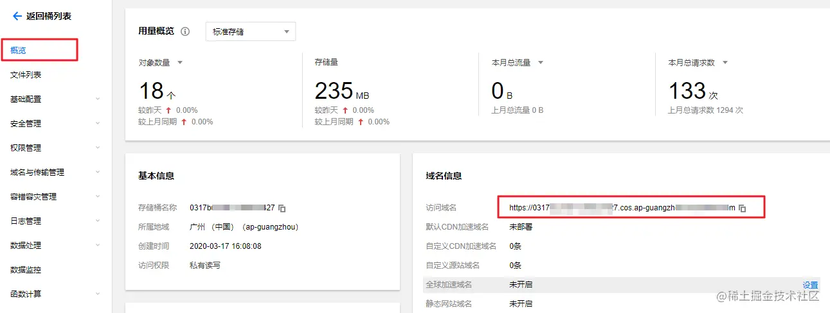Open the 标准存储 storage class dropdown
The width and height of the screenshot is (830, 313).
point(251,31)
